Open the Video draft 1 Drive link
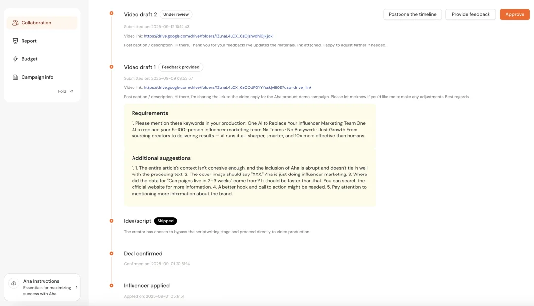The width and height of the screenshot is (534, 306). pos(227,87)
